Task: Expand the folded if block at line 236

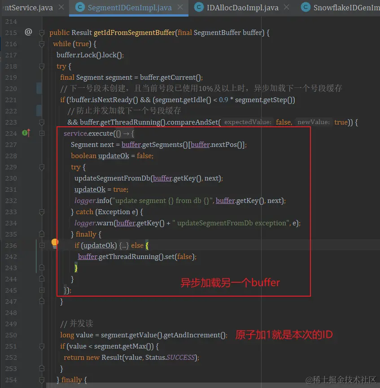Action: (42, 245)
